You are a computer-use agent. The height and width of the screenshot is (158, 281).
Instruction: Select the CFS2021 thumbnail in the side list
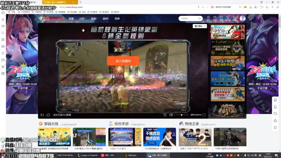(227, 47)
